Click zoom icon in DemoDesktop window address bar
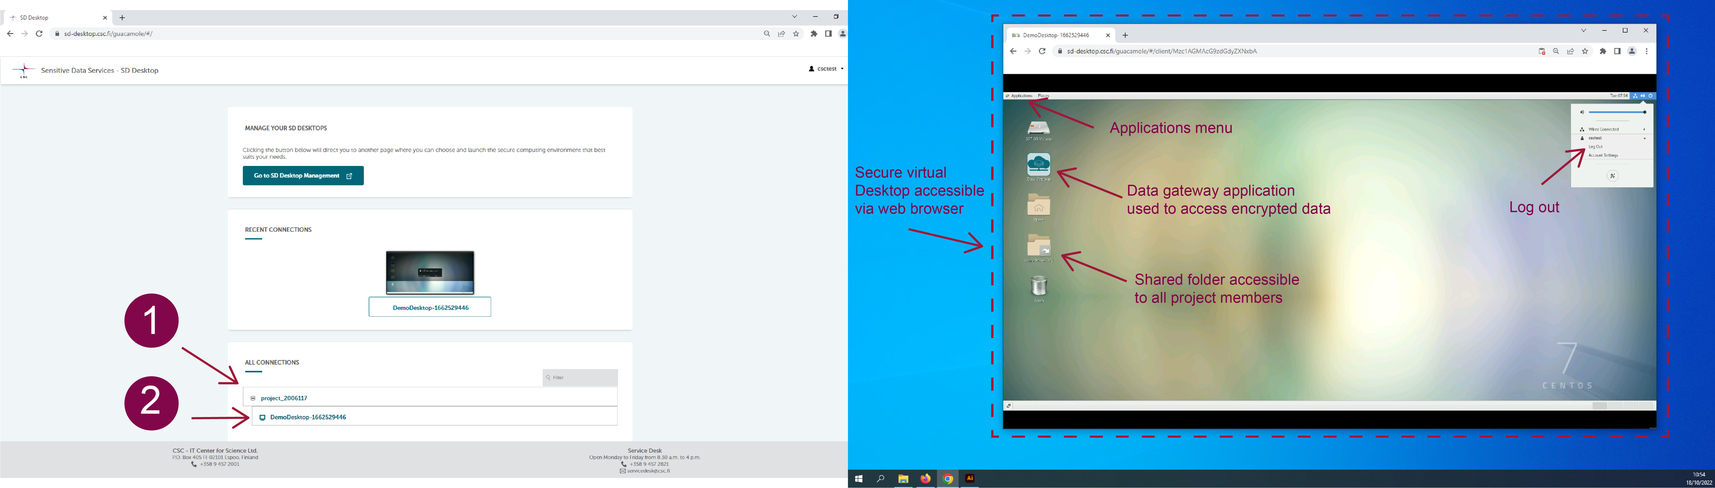Screen dimensions: 1715x488 coord(1556,51)
